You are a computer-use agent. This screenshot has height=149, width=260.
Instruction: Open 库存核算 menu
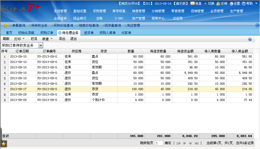tap(119, 11)
